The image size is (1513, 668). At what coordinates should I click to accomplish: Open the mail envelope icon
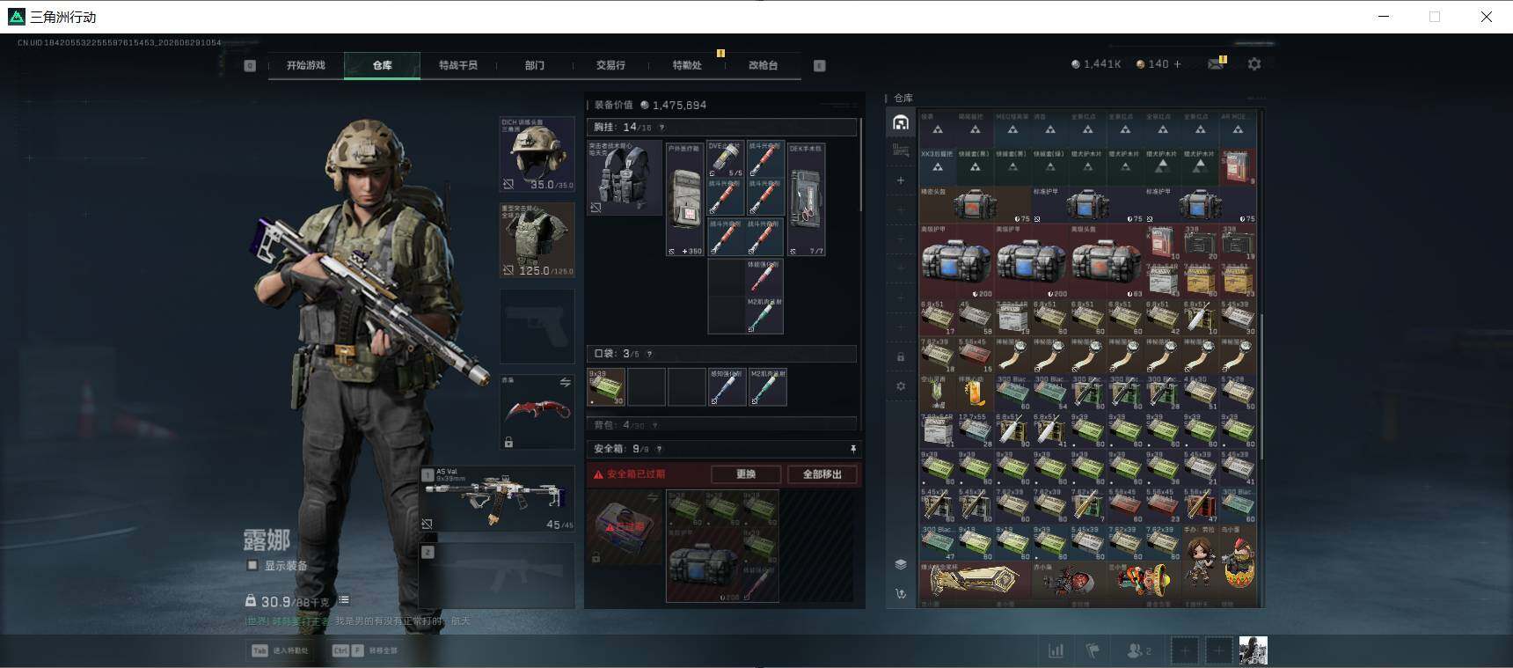(1216, 64)
